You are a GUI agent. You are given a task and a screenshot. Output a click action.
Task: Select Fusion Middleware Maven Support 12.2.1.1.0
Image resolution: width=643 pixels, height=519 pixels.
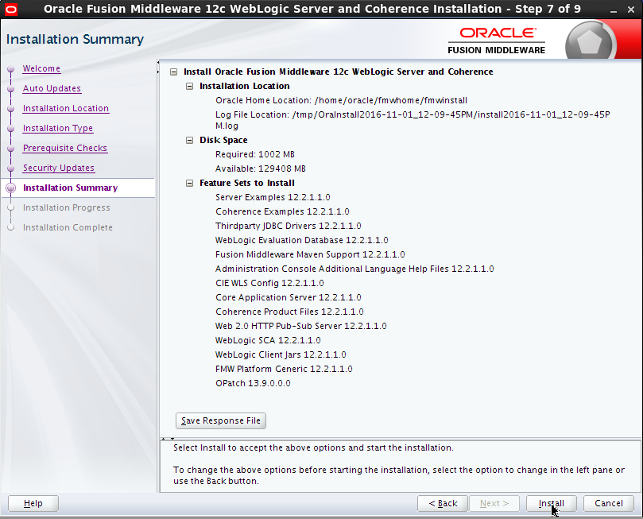[x=310, y=255]
